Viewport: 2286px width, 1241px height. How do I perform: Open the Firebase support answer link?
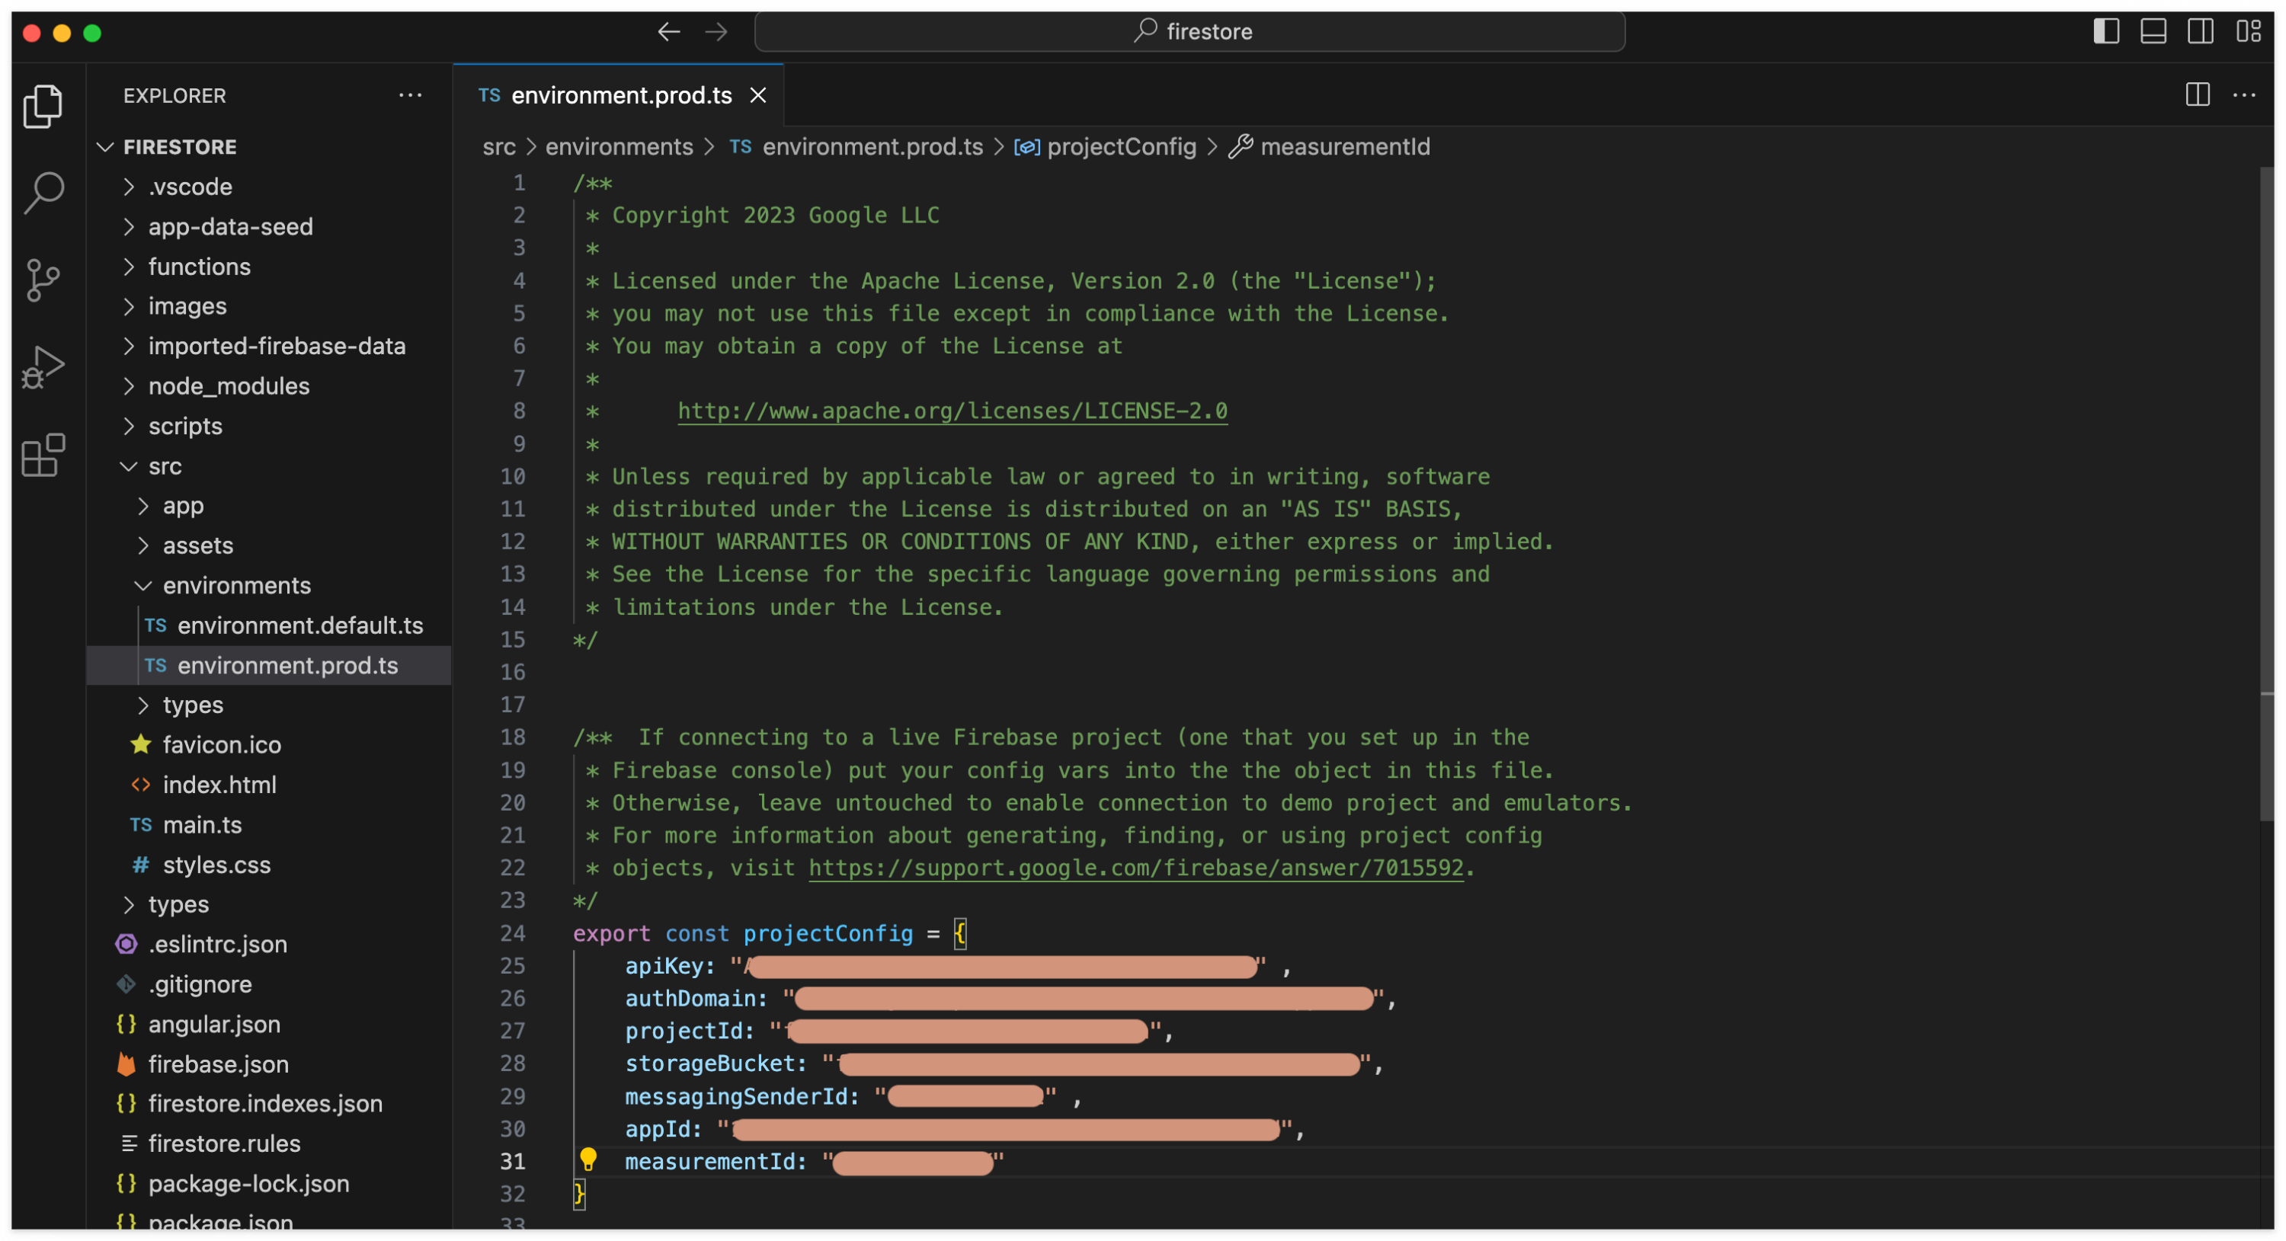point(1135,868)
